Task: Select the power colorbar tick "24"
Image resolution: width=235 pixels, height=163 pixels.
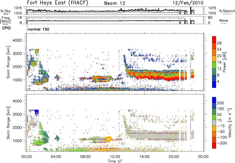Action: pyautogui.click(x=219, y=49)
